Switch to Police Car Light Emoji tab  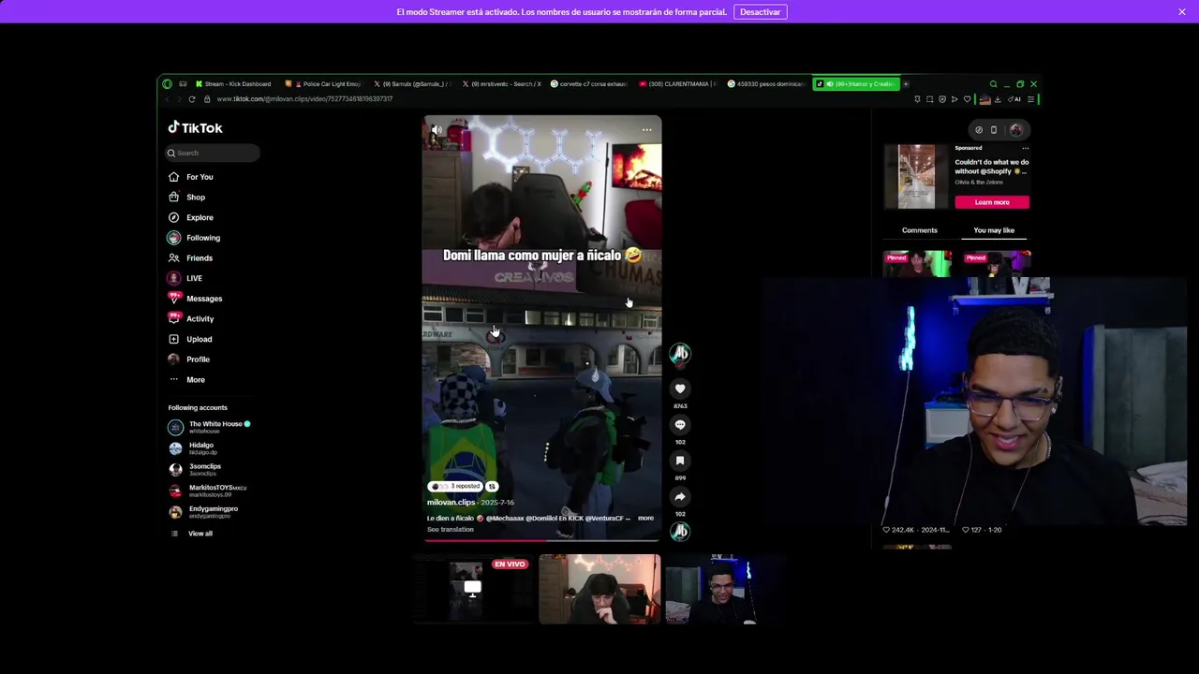tap(325, 84)
